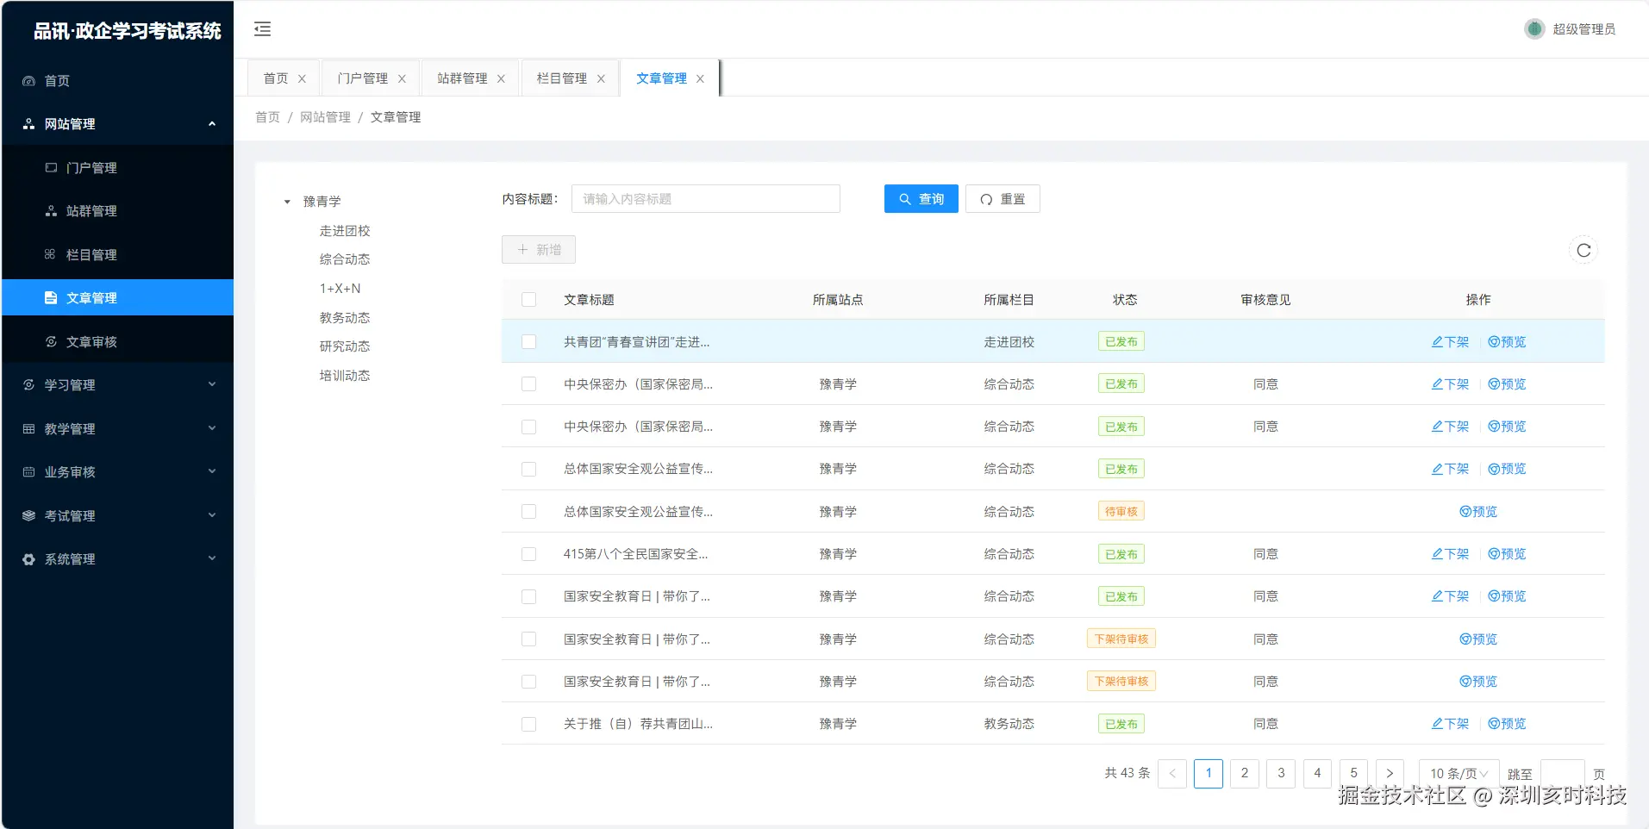The image size is (1649, 829).
Task: Select 1+X+N in the category tree
Action: click(340, 289)
